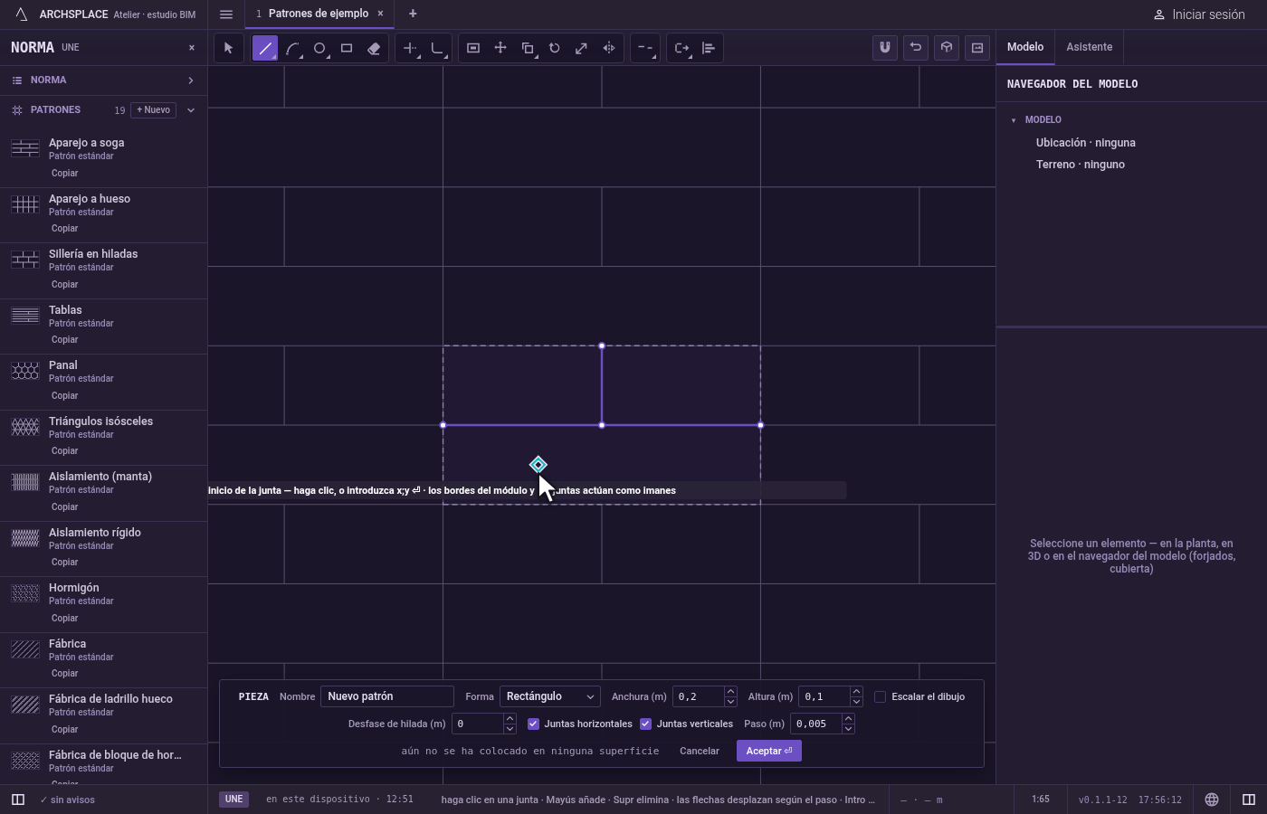1267x814 pixels.
Task: Click the ARCHSPLACE logo icon
Action: 22,14
